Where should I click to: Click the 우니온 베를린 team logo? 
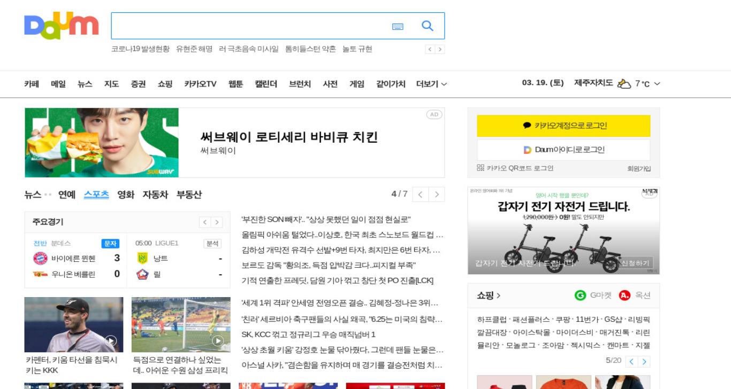click(x=40, y=274)
